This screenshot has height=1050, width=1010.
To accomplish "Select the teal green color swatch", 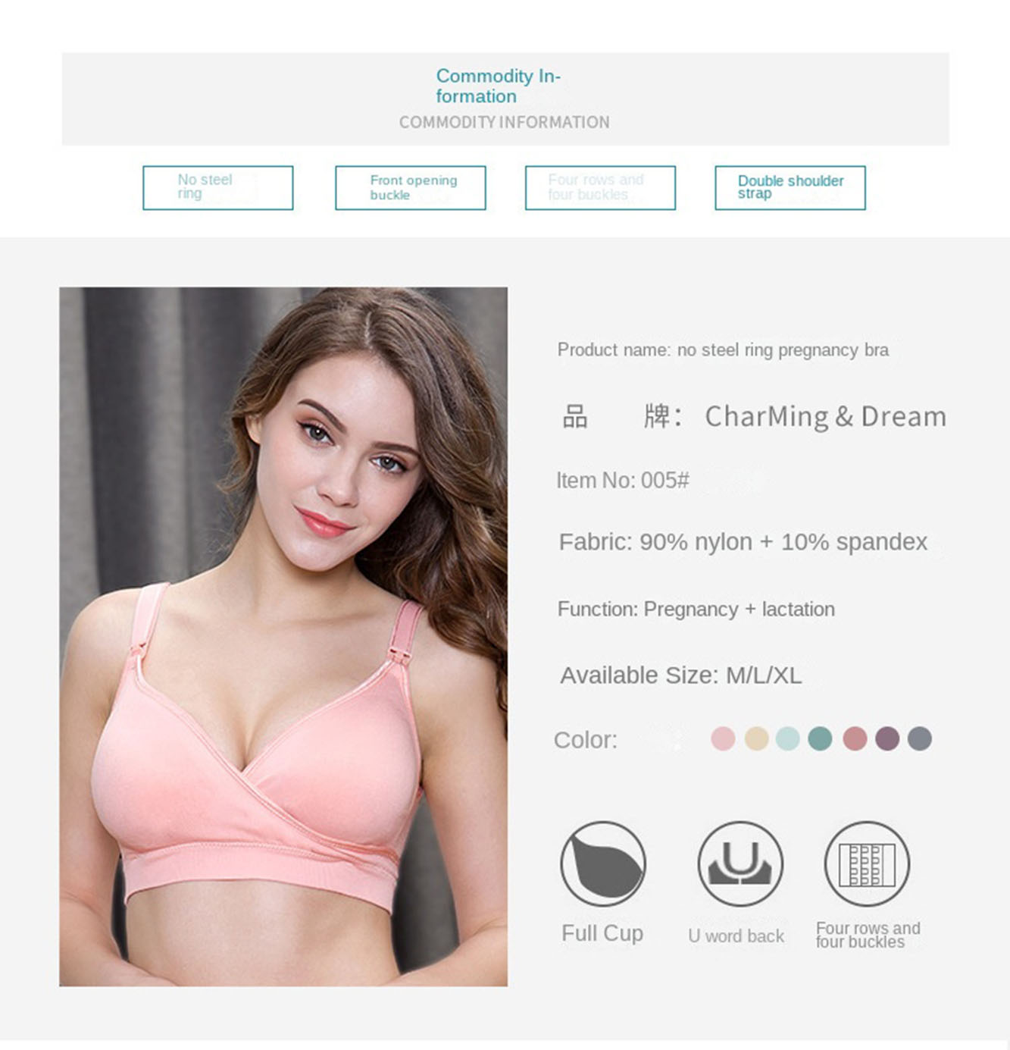I will (820, 738).
